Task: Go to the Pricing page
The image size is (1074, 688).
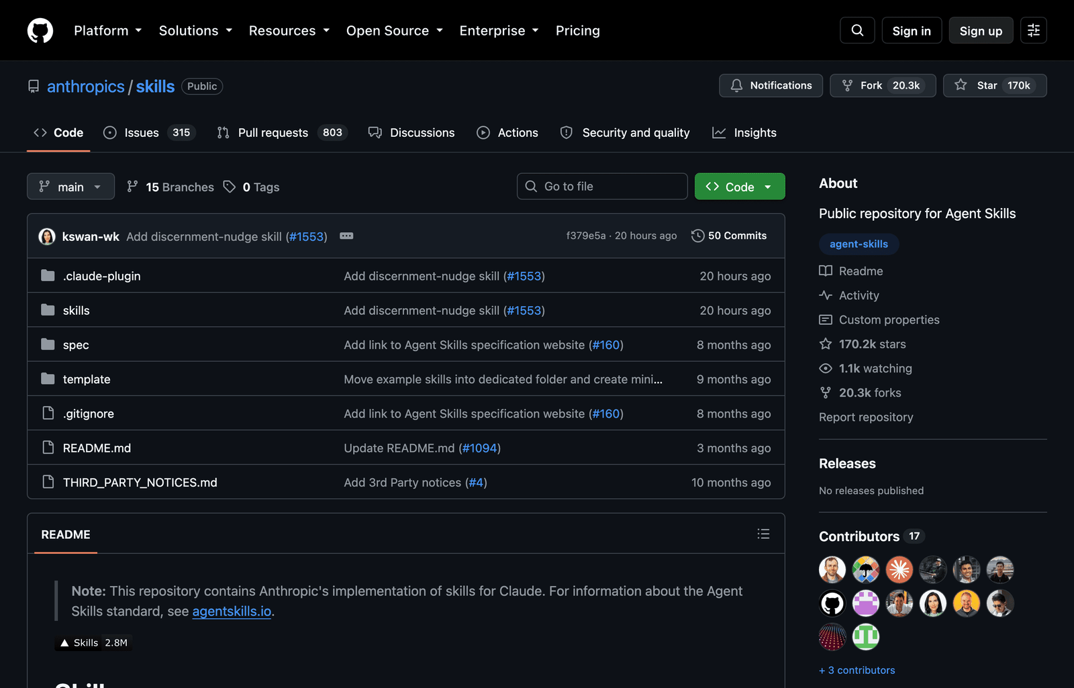Action: coord(578,31)
